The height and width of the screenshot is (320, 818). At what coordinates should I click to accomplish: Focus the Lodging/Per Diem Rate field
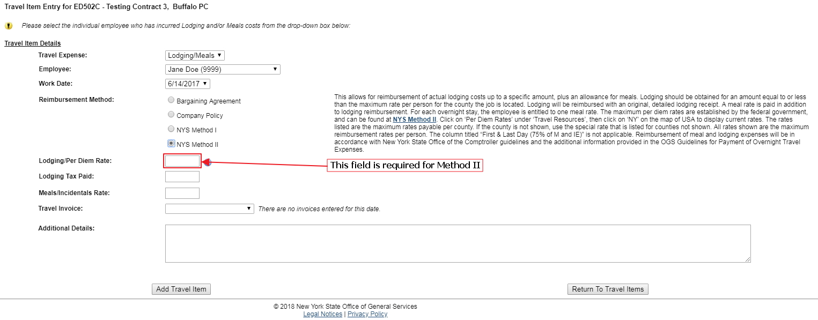click(x=182, y=161)
